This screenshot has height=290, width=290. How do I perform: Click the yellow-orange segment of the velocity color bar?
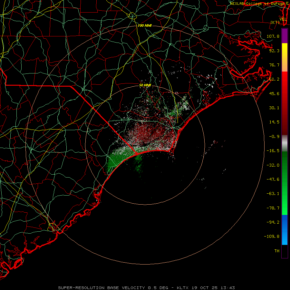coord(285,57)
